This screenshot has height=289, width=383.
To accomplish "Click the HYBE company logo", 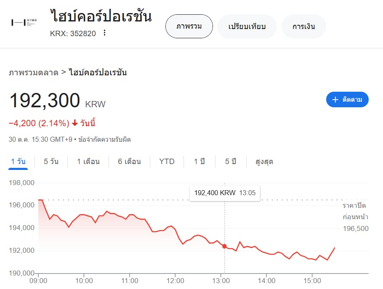I will pos(24,22).
